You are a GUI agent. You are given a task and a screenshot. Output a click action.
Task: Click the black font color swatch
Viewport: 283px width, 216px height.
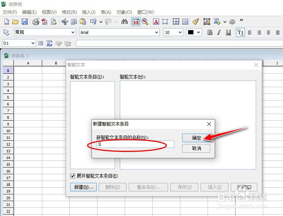point(191,32)
